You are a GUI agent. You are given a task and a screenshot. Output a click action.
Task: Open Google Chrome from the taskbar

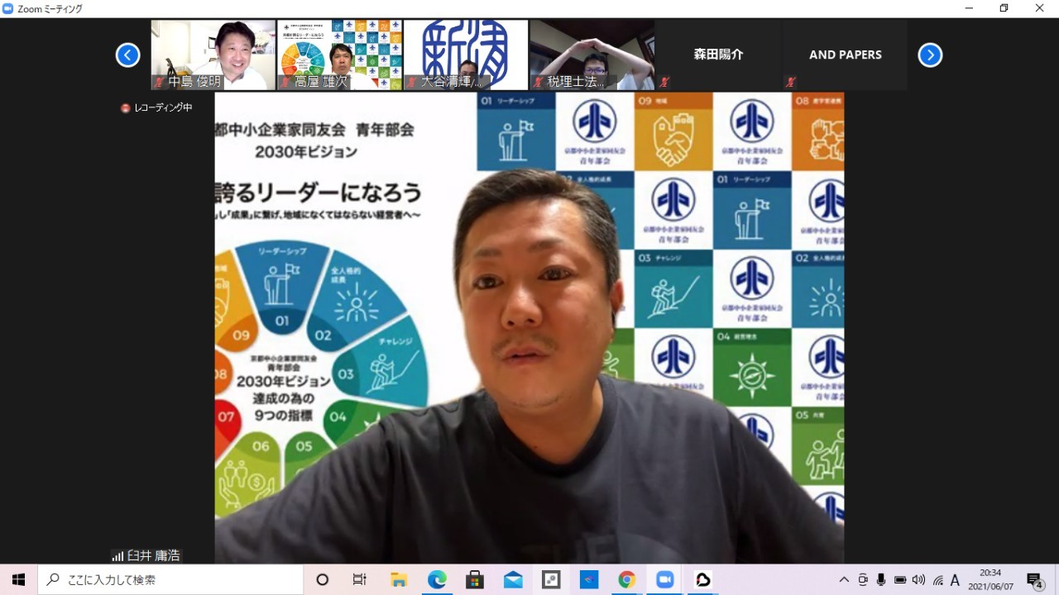point(626,579)
